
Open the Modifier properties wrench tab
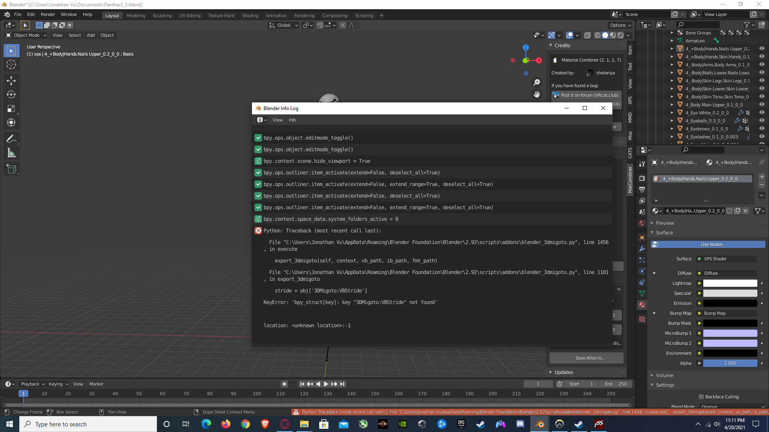642,249
